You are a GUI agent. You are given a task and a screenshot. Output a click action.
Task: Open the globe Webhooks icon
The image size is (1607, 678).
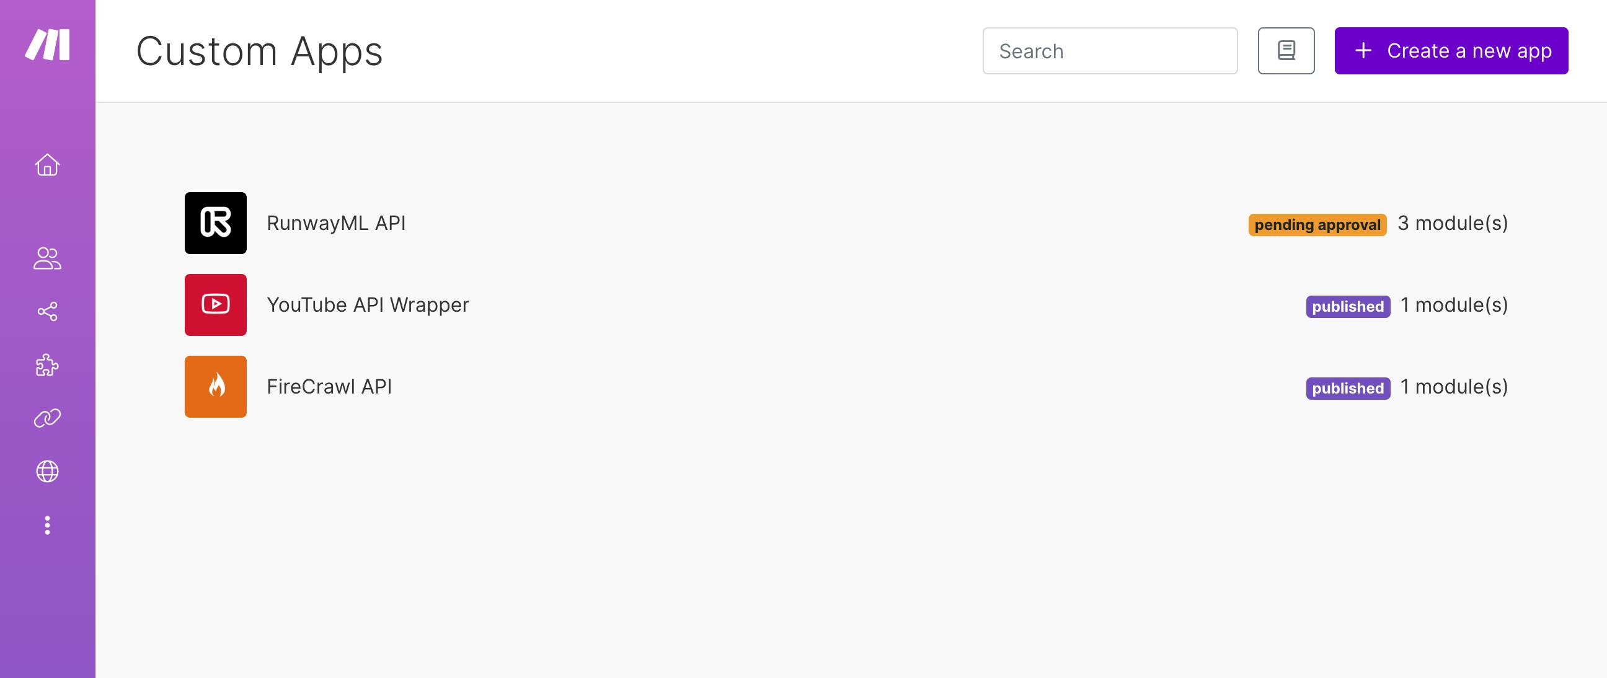click(x=47, y=472)
